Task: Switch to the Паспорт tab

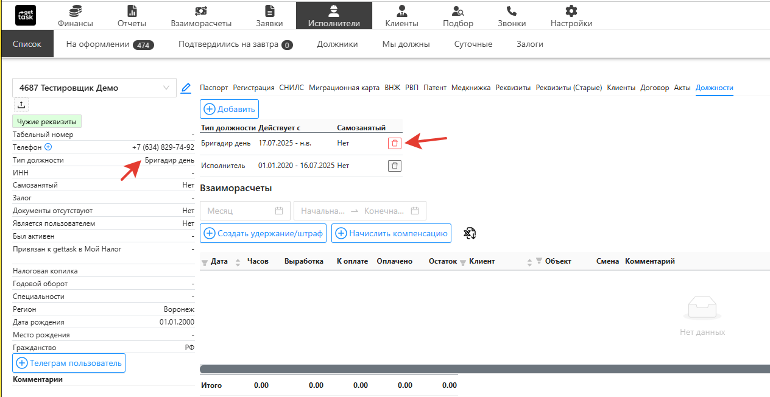Action: point(214,88)
